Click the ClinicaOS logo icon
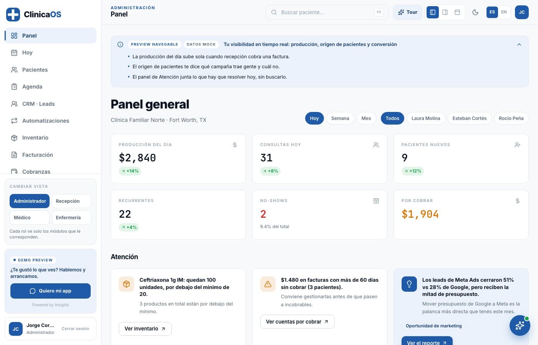The image size is (538, 345). pos(13,14)
